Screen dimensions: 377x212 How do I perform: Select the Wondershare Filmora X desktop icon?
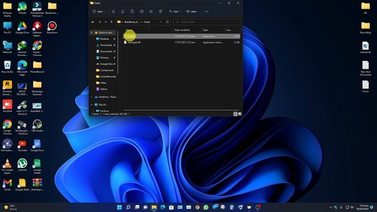point(37,9)
